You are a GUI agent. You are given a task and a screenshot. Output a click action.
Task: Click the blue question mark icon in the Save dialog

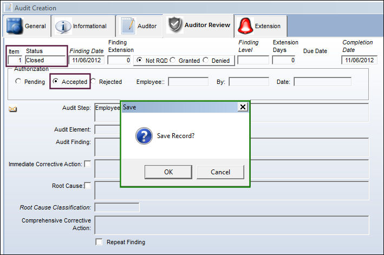[144, 136]
